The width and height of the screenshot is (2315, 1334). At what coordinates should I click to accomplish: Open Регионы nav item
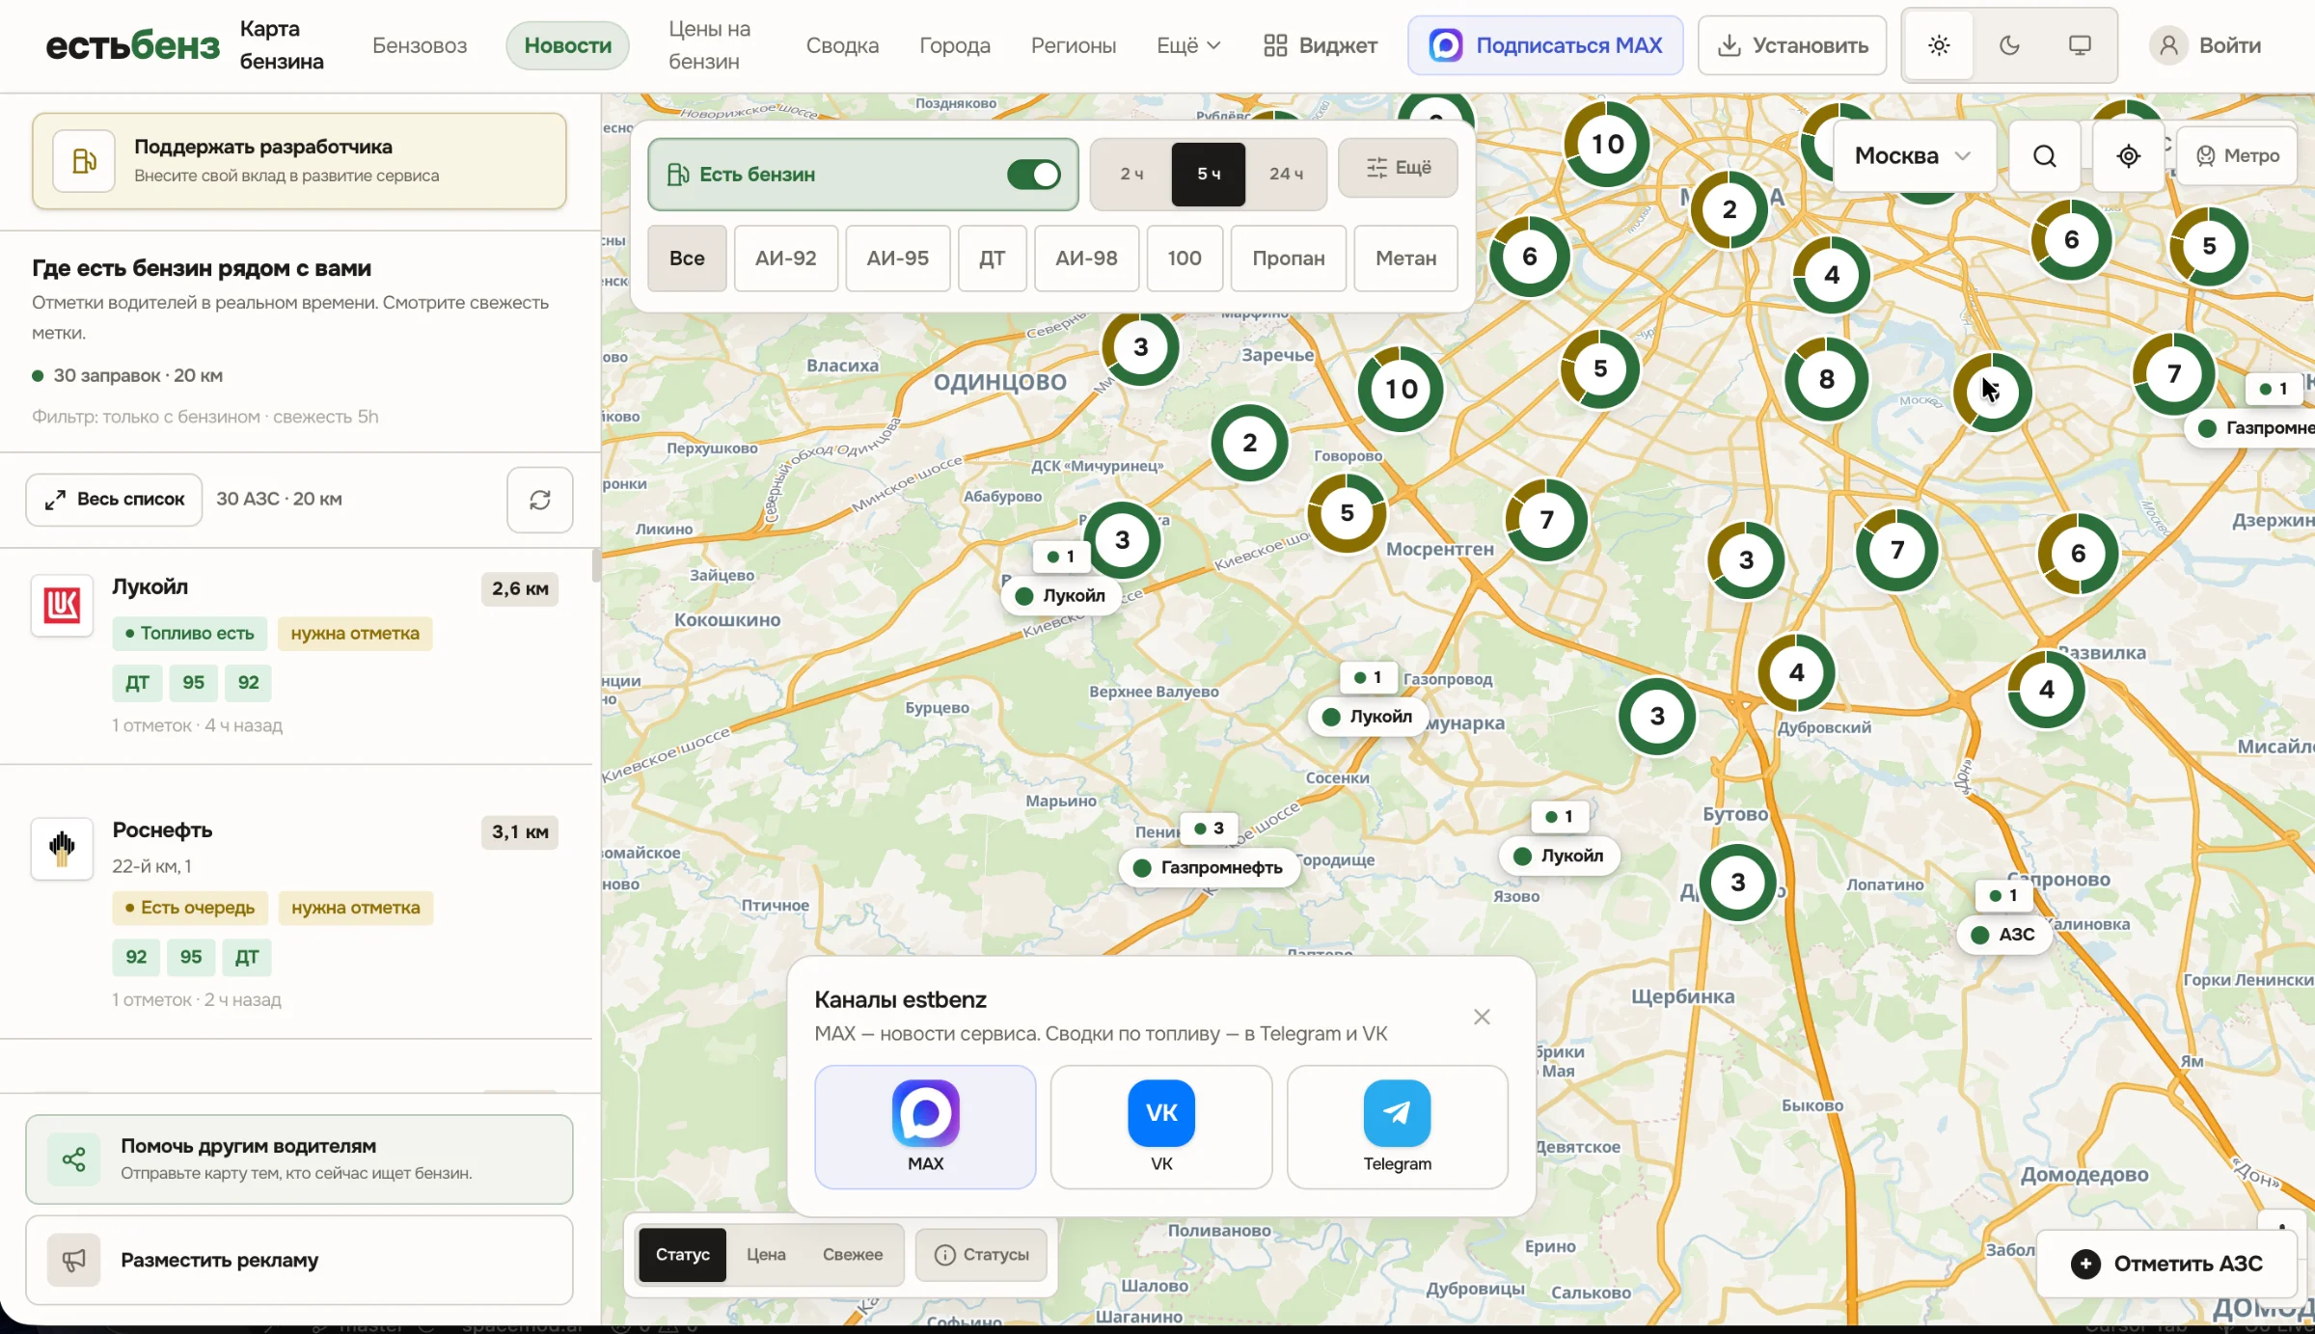coord(1074,45)
